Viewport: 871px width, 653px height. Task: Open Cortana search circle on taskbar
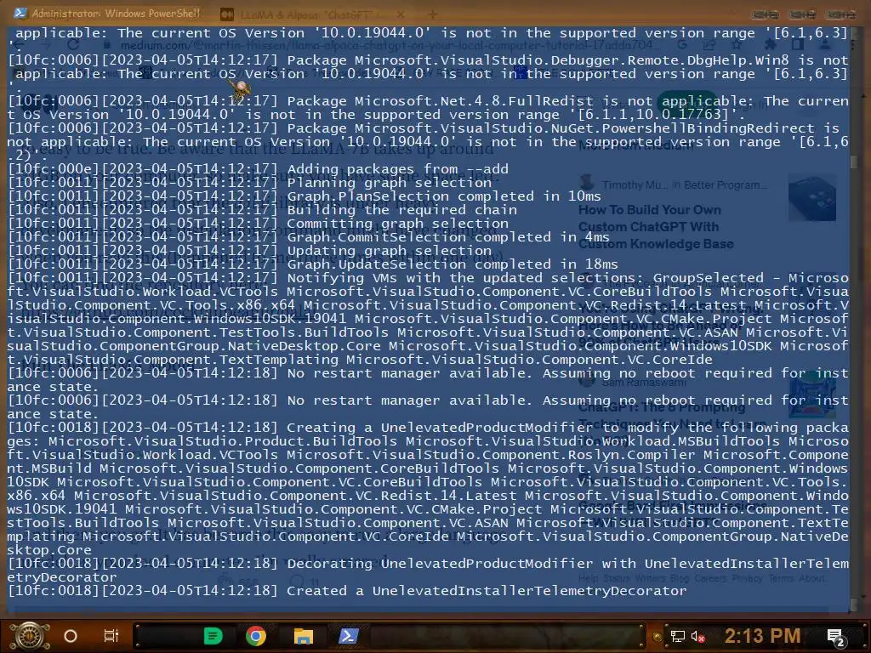coord(71,636)
